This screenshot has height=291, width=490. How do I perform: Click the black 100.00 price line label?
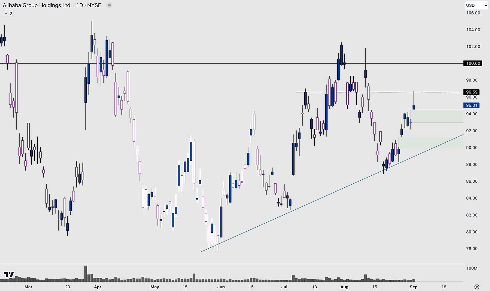pos(473,63)
